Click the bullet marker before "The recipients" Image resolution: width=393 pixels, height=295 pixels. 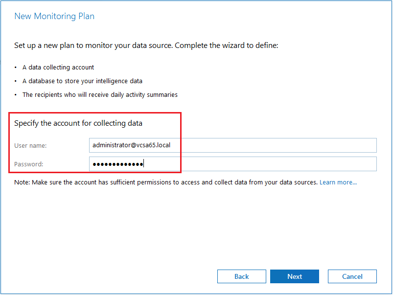pyautogui.click(x=16, y=94)
